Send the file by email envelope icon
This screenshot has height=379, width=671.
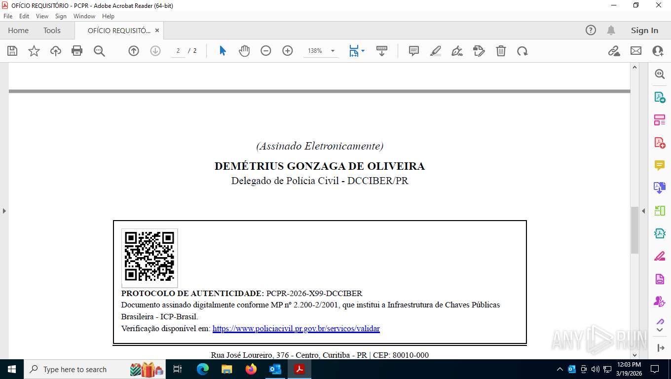pos(636,51)
